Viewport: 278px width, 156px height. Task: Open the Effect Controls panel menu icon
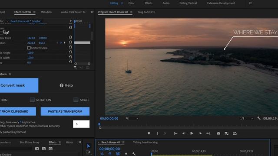point(34,12)
